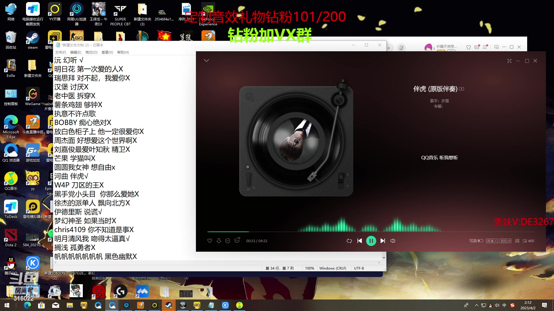Select the ToDesk desktop icon
The height and width of the screenshot is (311, 554).
[11, 209]
